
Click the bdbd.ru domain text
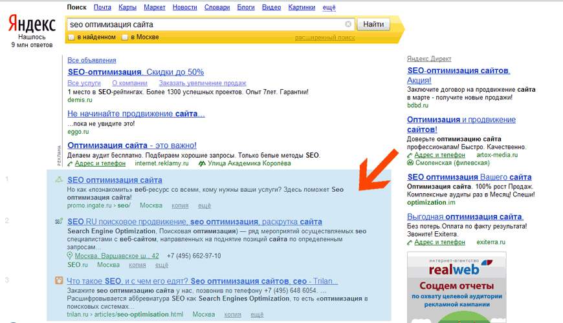pos(417,105)
